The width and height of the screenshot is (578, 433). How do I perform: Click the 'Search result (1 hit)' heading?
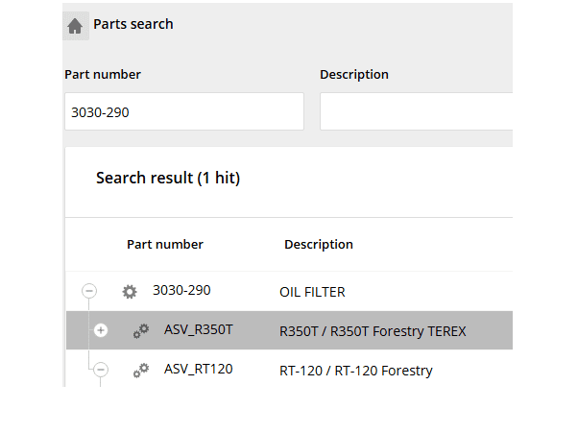pos(168,179)
